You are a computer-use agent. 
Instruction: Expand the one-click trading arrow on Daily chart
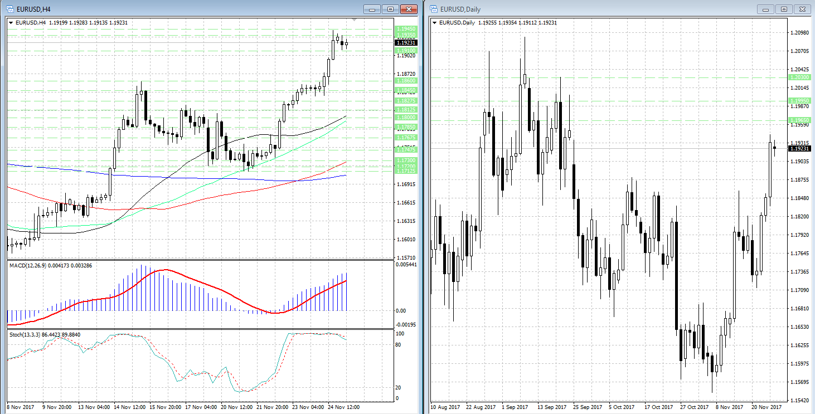click(435, 22)
